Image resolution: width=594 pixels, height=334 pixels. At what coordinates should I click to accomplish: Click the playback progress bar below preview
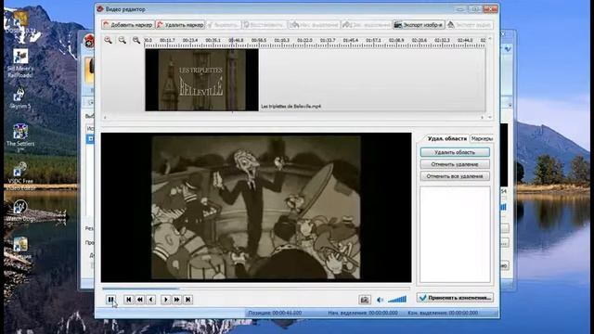point(256,289)
